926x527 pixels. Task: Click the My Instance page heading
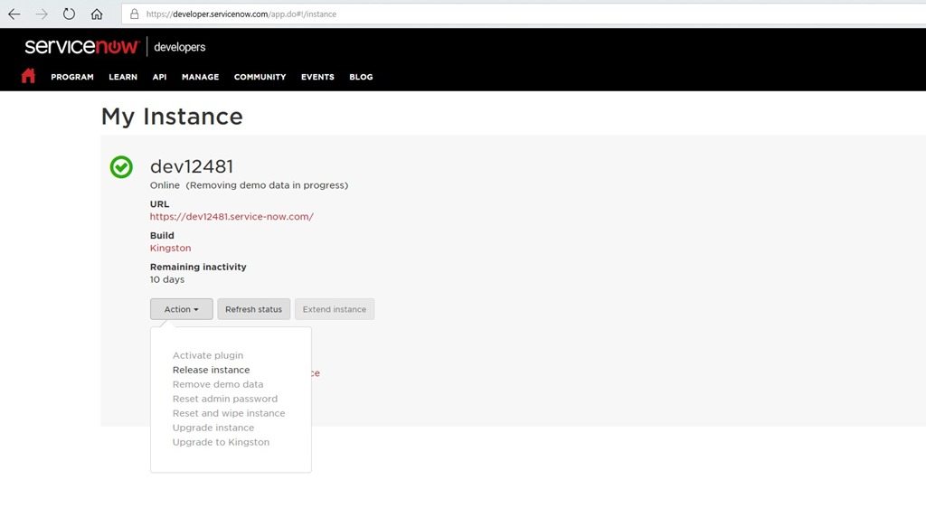click(172, 117)
